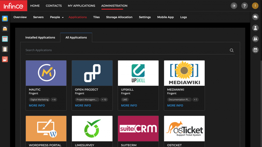Click the SuiteCRM logo thumbnail

(x=138, y=129)
